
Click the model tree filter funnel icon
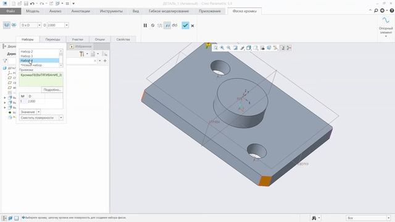click(x=5, y=60)
